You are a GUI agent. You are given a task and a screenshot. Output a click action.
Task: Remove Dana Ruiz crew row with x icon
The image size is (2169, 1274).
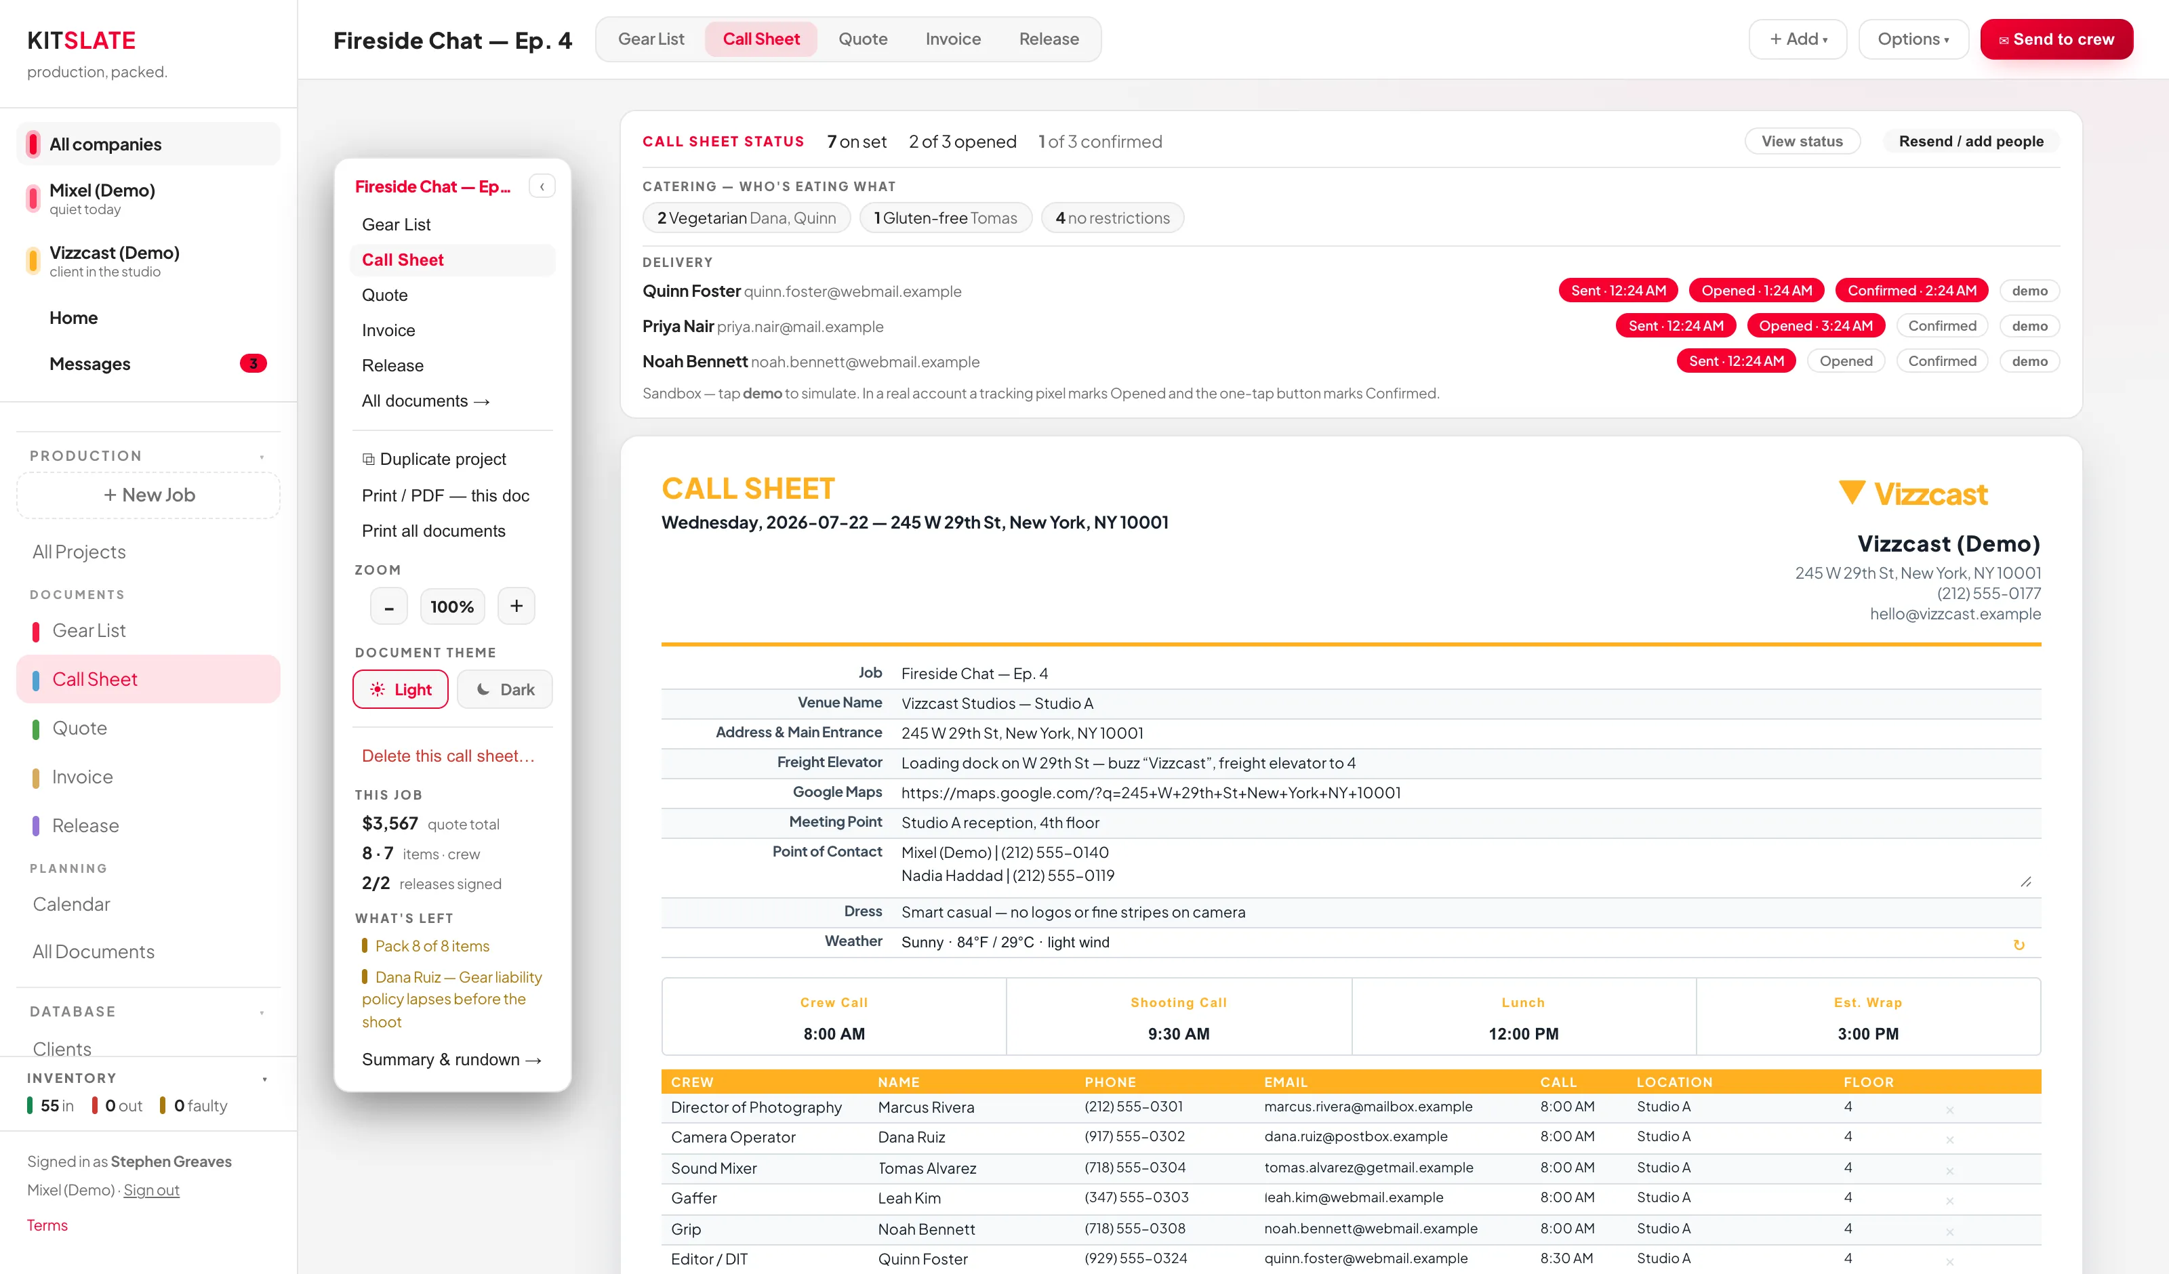pos(1949,1140)
